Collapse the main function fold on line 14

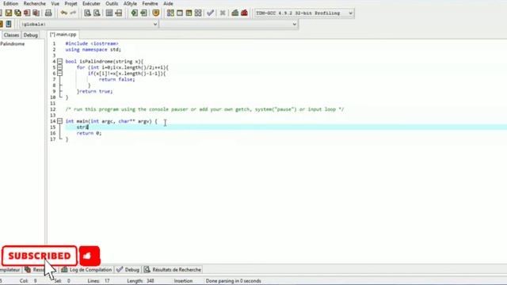point(60,121)
